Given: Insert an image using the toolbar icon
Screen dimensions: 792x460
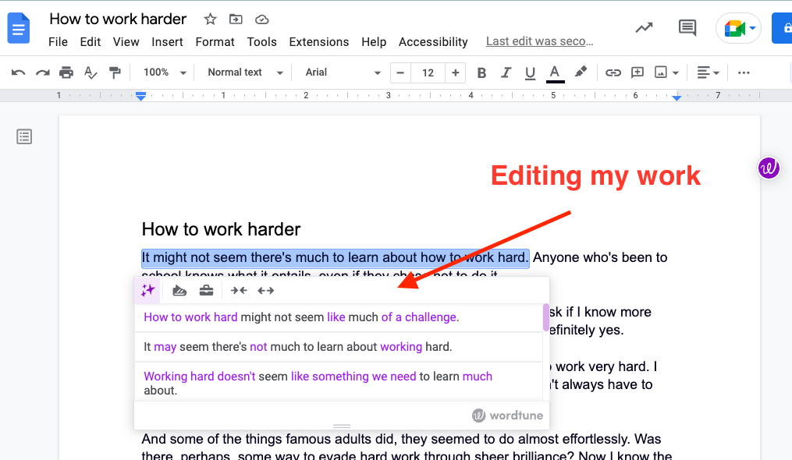Looking at the screenshot, I should 662,72.
